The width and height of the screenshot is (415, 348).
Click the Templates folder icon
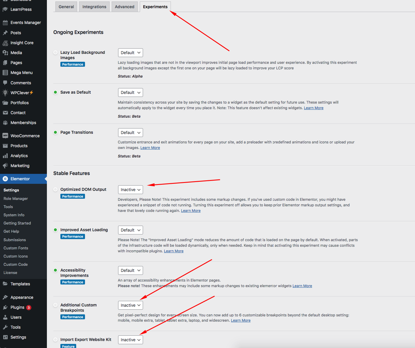5,284
